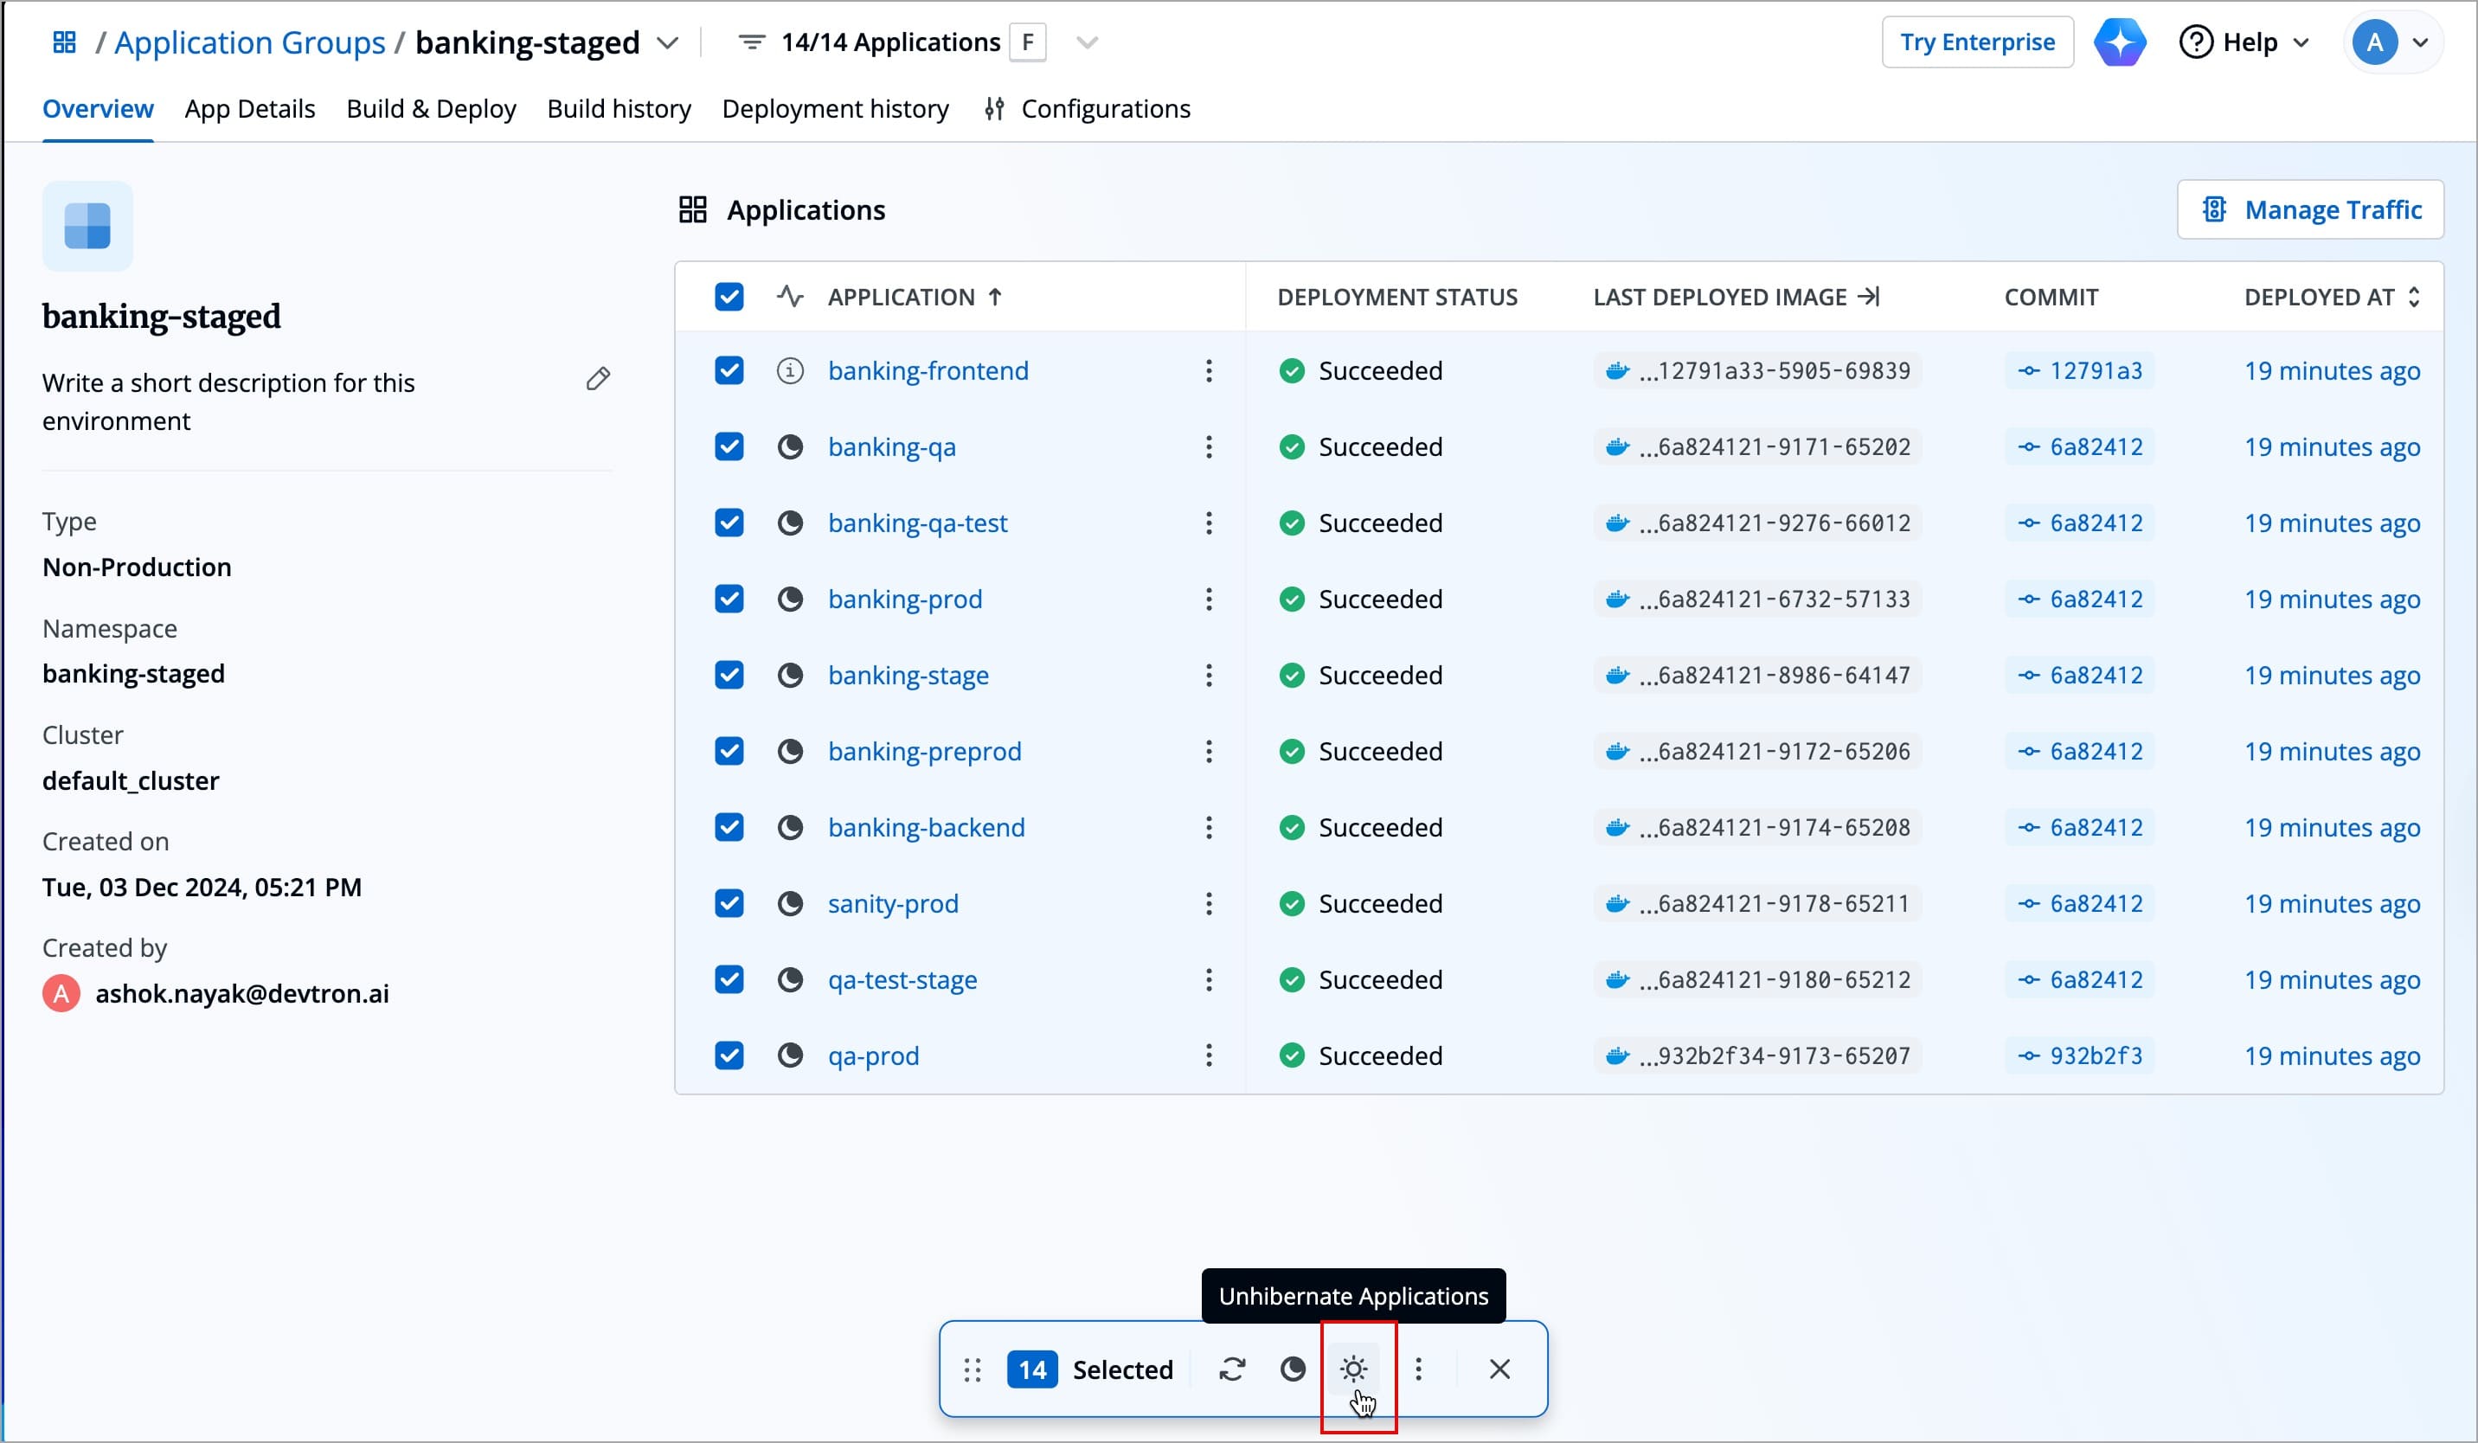
Task: Uncheck the banking-prod row checkbox
Action: pos(729,598)
